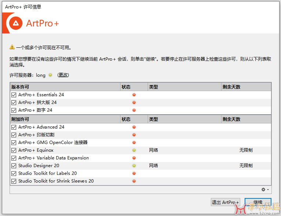Toggle Studio Toolkit for Labels 20 checkbox
Image resolution: width=281 pixels, height=216 pixels.
point(14,173)
